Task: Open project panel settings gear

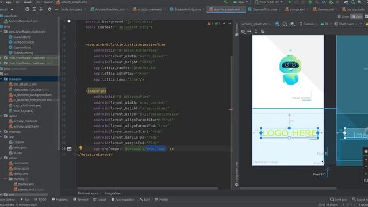Action: coord(49,9)
